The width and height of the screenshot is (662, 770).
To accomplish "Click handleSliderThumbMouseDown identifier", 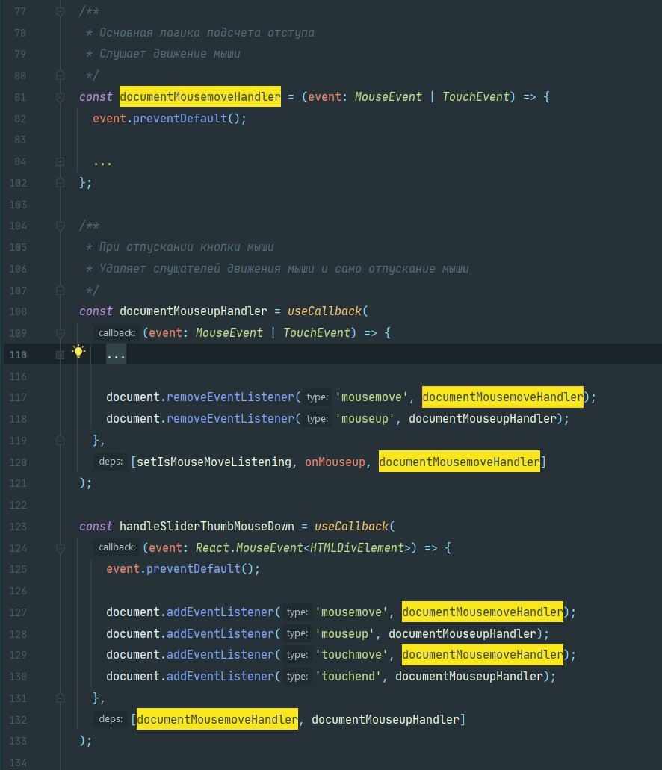I will (x=207, y=526).
